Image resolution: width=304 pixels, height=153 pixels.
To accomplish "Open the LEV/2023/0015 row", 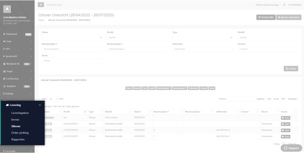I will (x=286, y=124).
